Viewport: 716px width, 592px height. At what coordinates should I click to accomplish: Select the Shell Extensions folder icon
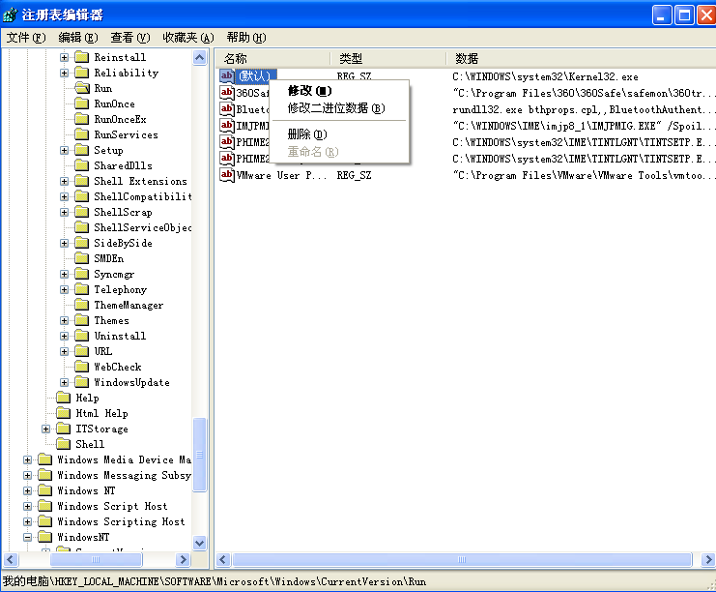(x=82, y=181)
